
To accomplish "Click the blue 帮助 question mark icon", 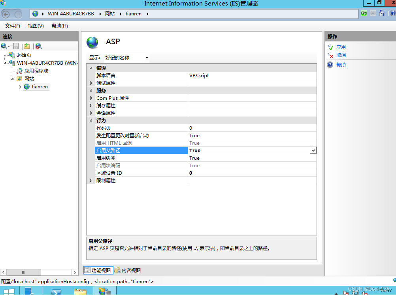I will pyautogui.click(x=330, y=65).
